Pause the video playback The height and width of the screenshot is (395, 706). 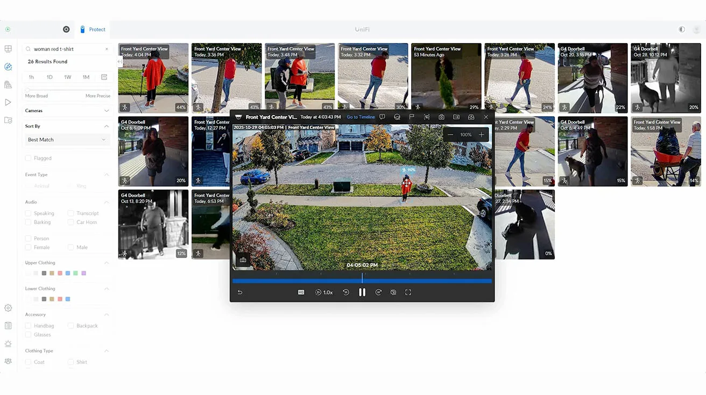click(362, 292)
